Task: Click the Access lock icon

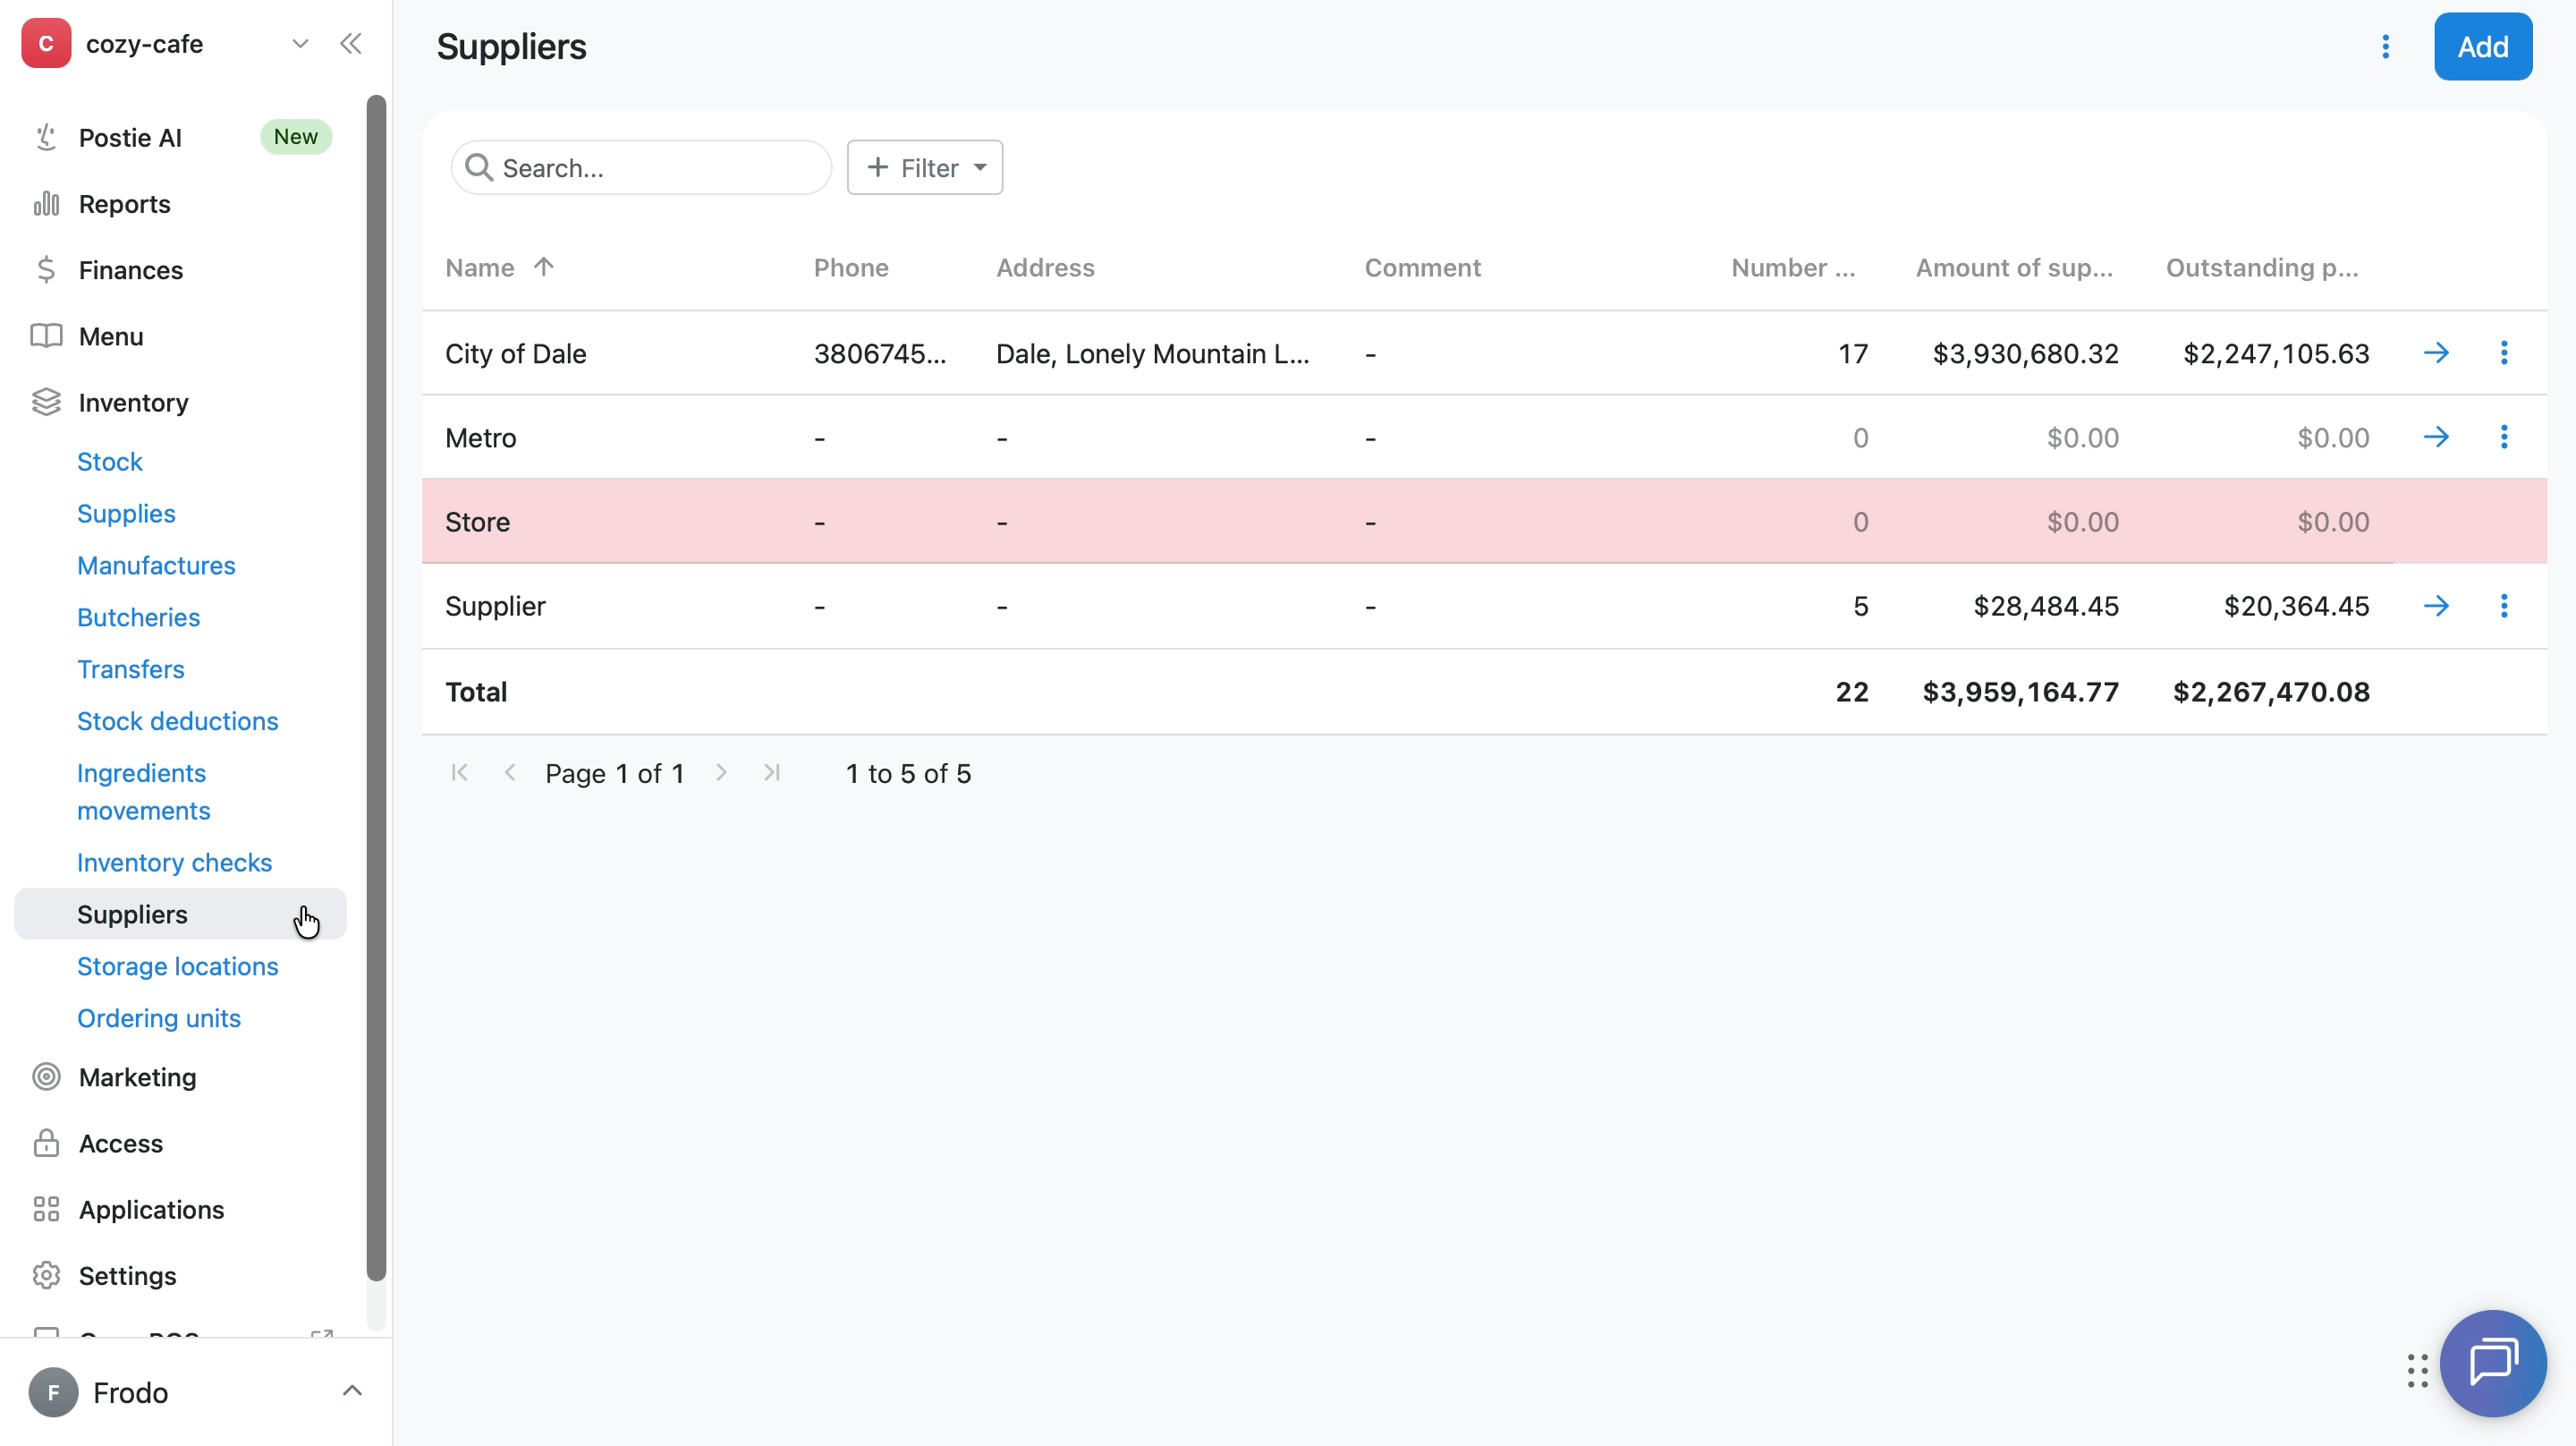Action: 46,1142
